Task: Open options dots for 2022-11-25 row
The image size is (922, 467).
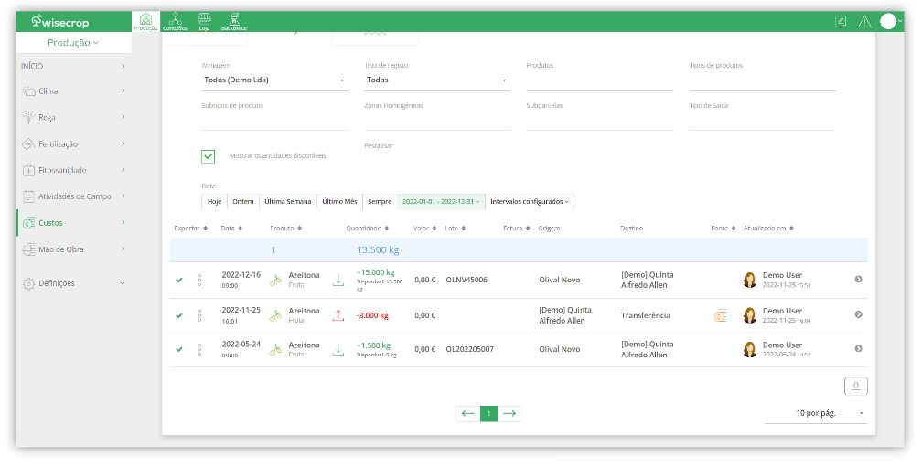Action: pos(200,315)
